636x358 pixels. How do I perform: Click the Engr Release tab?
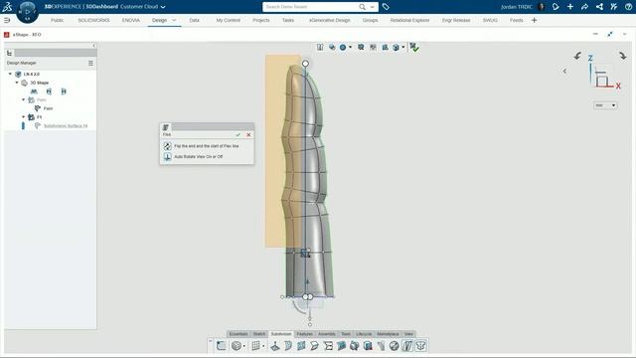tap(456, 20)
